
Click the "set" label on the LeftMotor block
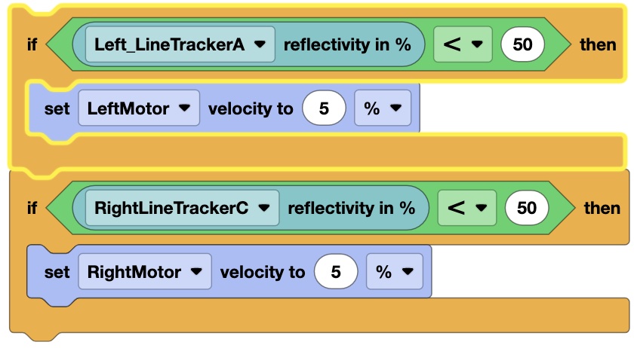(57, 108)
